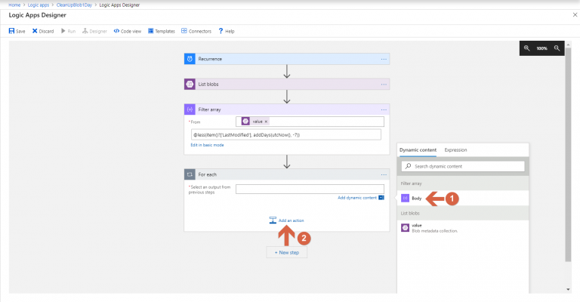Click the Help question mark icon
The height and width of the screenshot is (302, 580).
pos(221,31)
